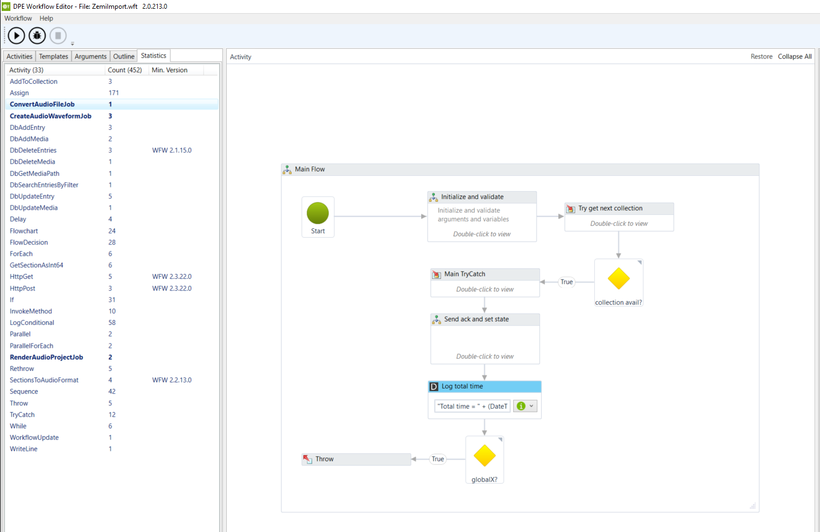Switch to the Arguments tab
The width and height of the screenshot is (820, 532).
pos(90,56)
